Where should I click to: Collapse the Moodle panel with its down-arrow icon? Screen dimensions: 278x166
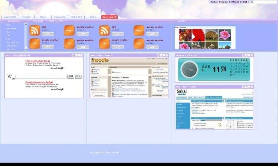point(161,55)
